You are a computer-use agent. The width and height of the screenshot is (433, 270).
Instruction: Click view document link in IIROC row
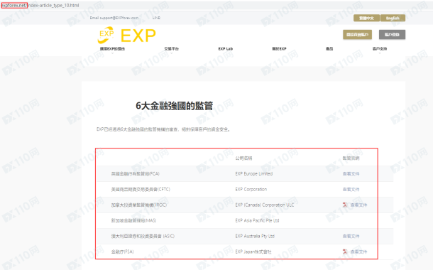coord(358,205)
